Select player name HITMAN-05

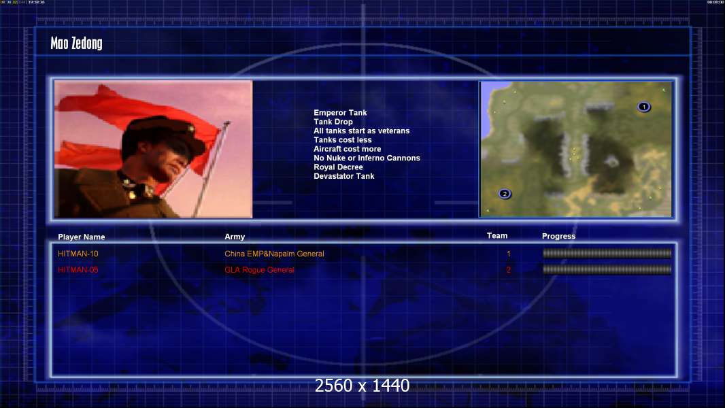click(78, 270)
